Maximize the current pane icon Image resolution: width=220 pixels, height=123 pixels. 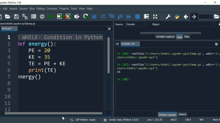pos(146,16)
